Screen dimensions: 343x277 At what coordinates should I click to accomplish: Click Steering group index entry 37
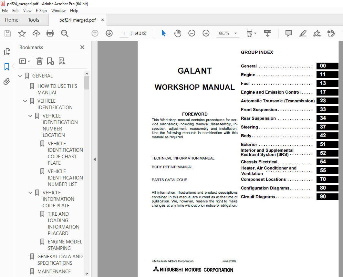coord(289,127)
